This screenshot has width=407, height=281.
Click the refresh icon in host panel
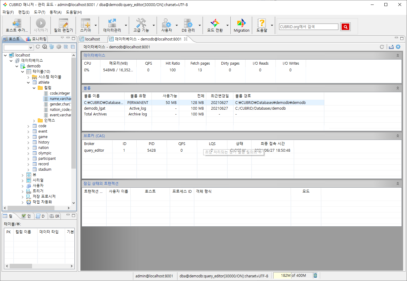tap(38, 47)
